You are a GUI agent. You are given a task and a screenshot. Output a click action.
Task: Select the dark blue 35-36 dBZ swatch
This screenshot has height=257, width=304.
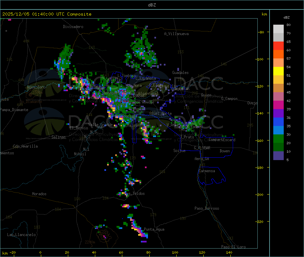coord(278,122)
